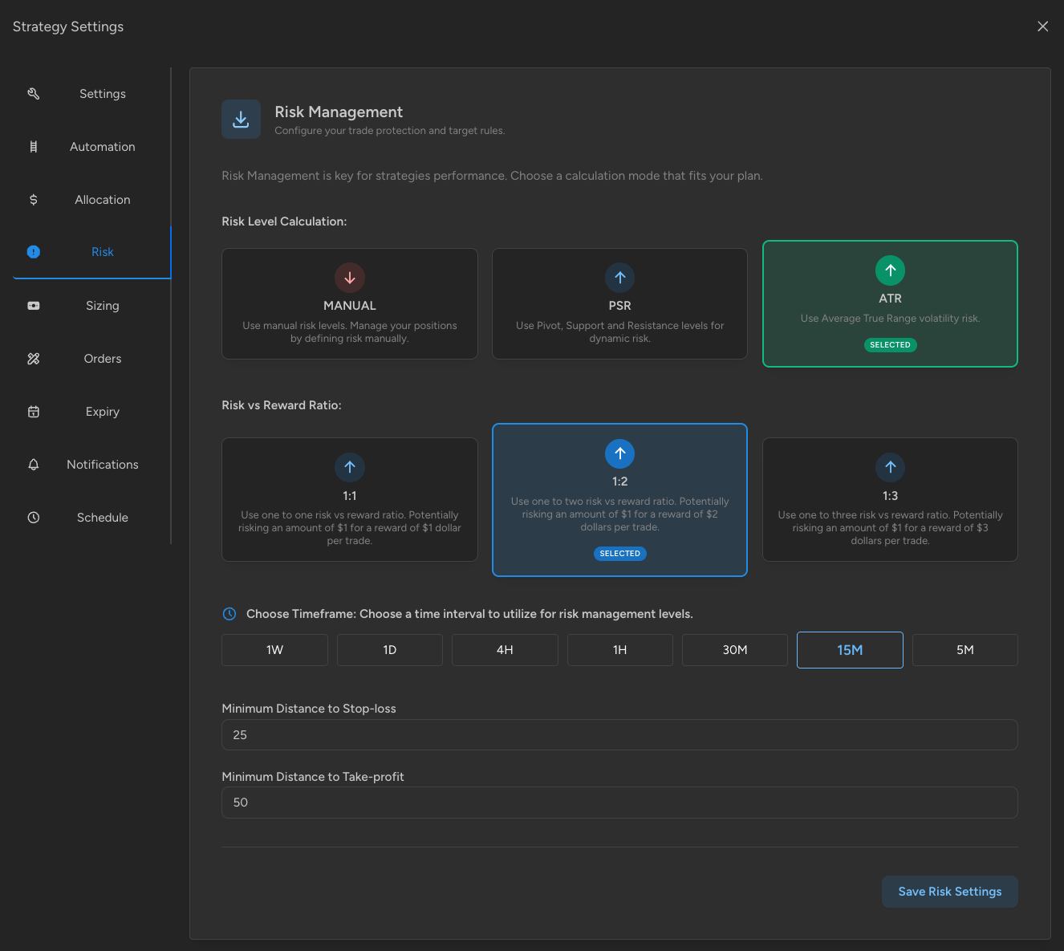The height and width of the screenshot is (951, 1064).
Task: Click the 'Strategy Settings' title text
Action: click(x=68, y=26)
